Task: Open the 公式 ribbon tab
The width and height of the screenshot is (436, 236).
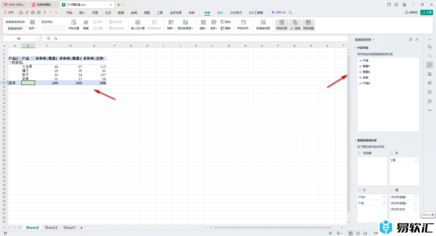Action: pyautogui.click(x=108, y=13)
